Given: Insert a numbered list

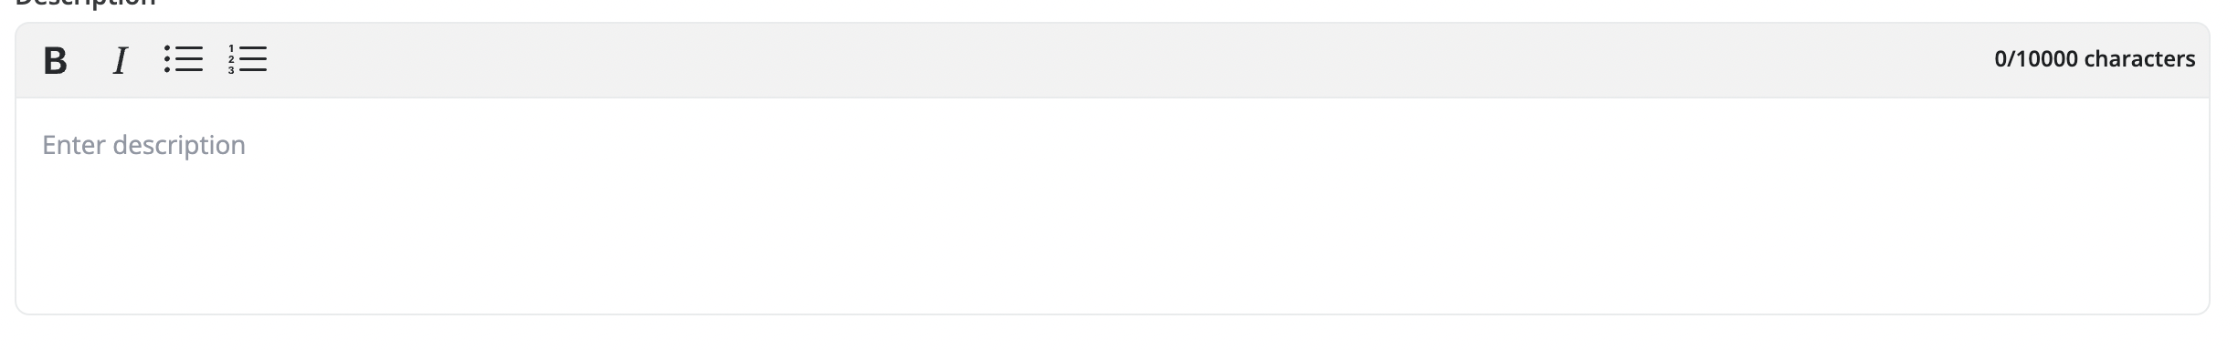Looking at the screenshot, I should point(248,60).
